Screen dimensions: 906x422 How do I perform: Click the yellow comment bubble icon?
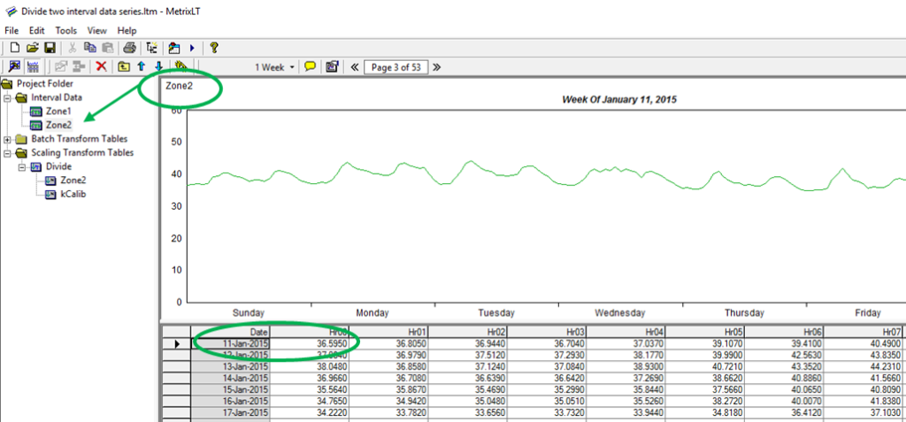point(310,66)
